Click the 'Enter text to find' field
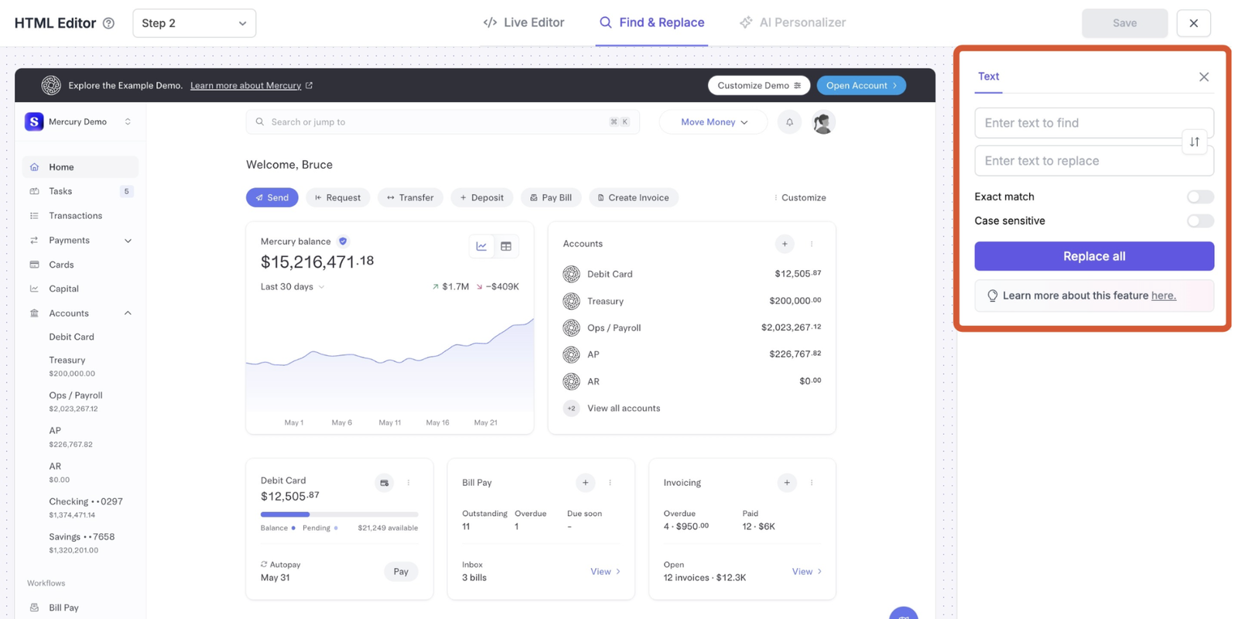The height and width of the screenshot is (619, 1238). click(1079, 123)
